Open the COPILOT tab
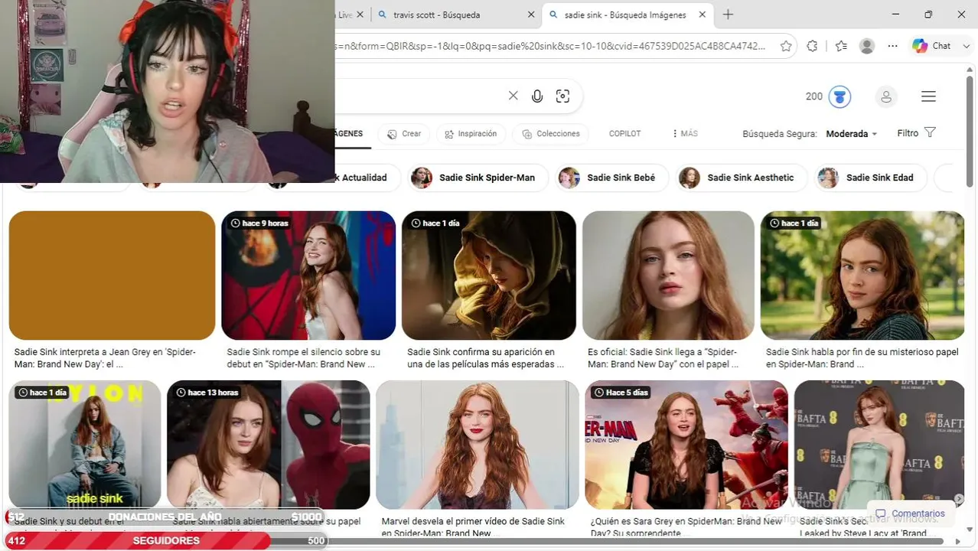This screenshot has width=978, height=551. [624, 134]
